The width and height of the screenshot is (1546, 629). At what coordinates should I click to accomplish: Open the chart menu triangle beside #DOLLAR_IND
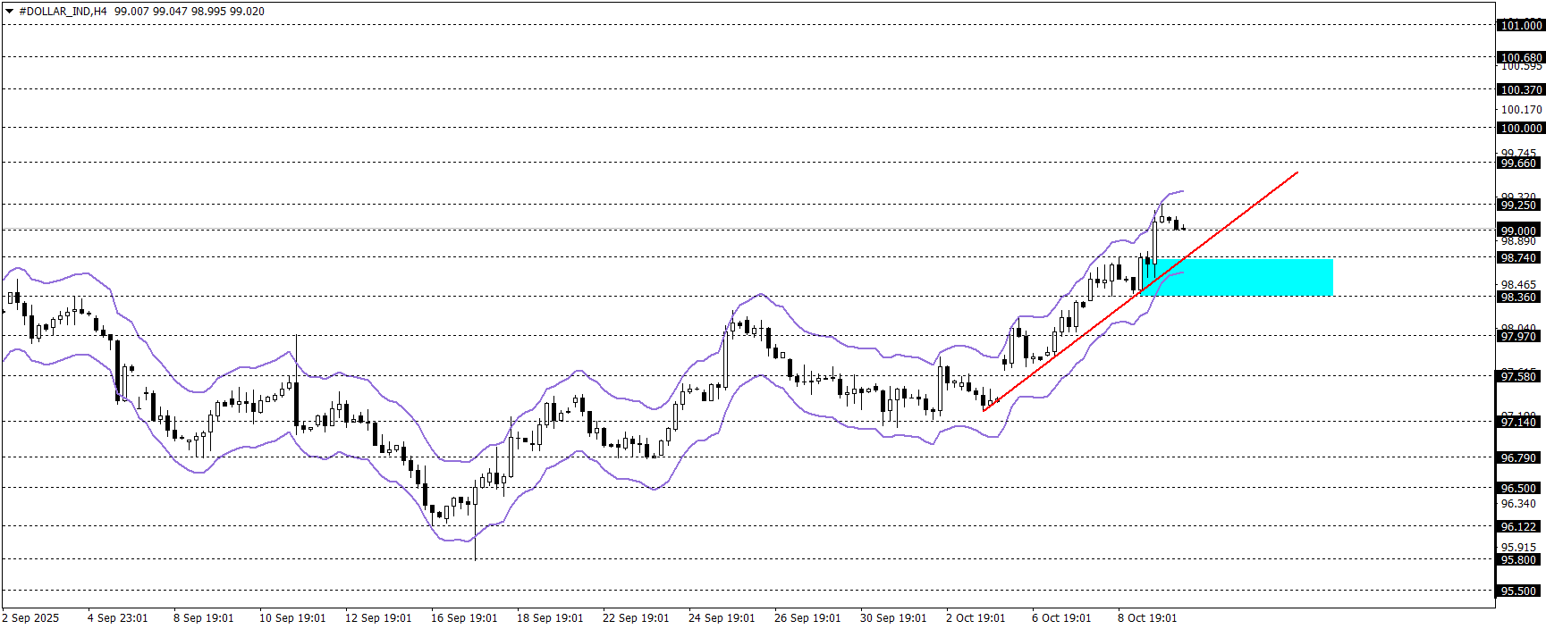pos(10,12)
